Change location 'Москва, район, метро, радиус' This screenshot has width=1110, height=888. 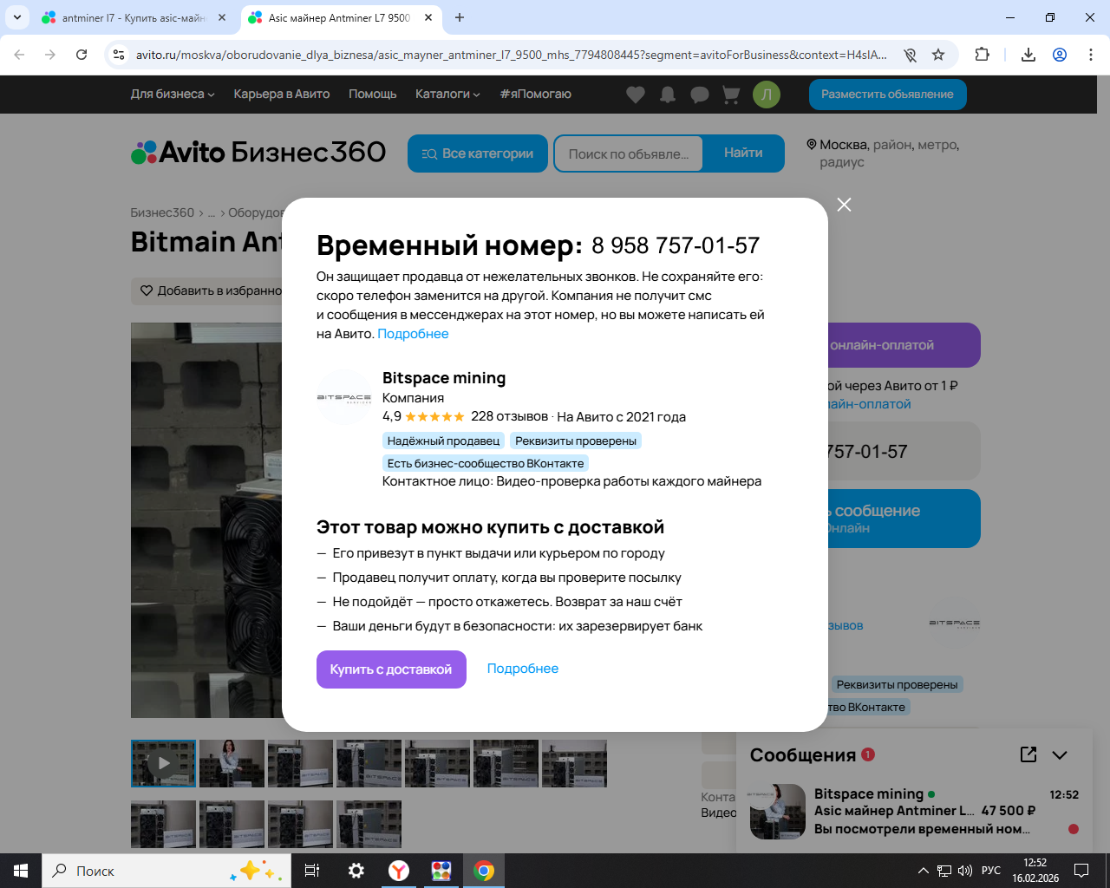884,153
